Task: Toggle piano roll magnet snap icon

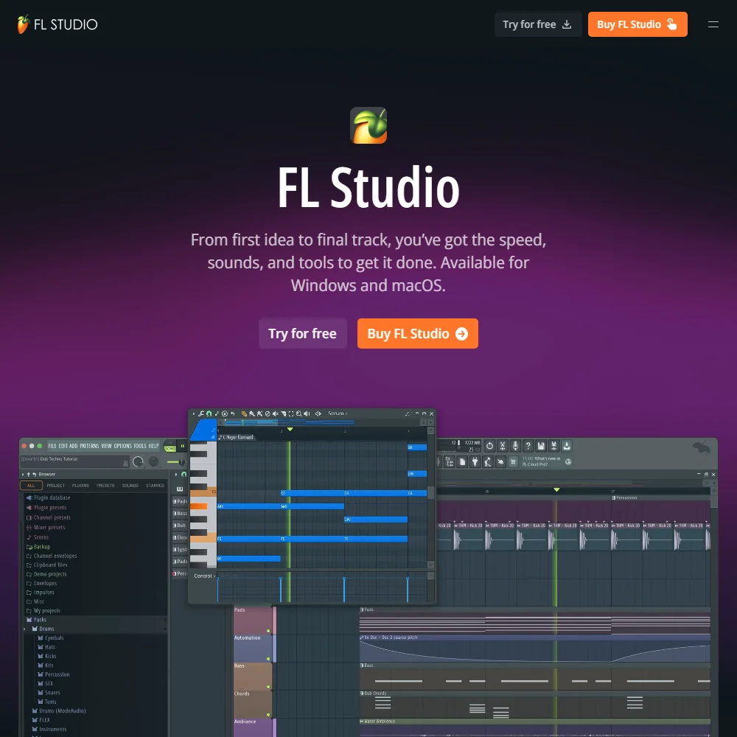Action: pyautogui.click(x=209, y=413)
